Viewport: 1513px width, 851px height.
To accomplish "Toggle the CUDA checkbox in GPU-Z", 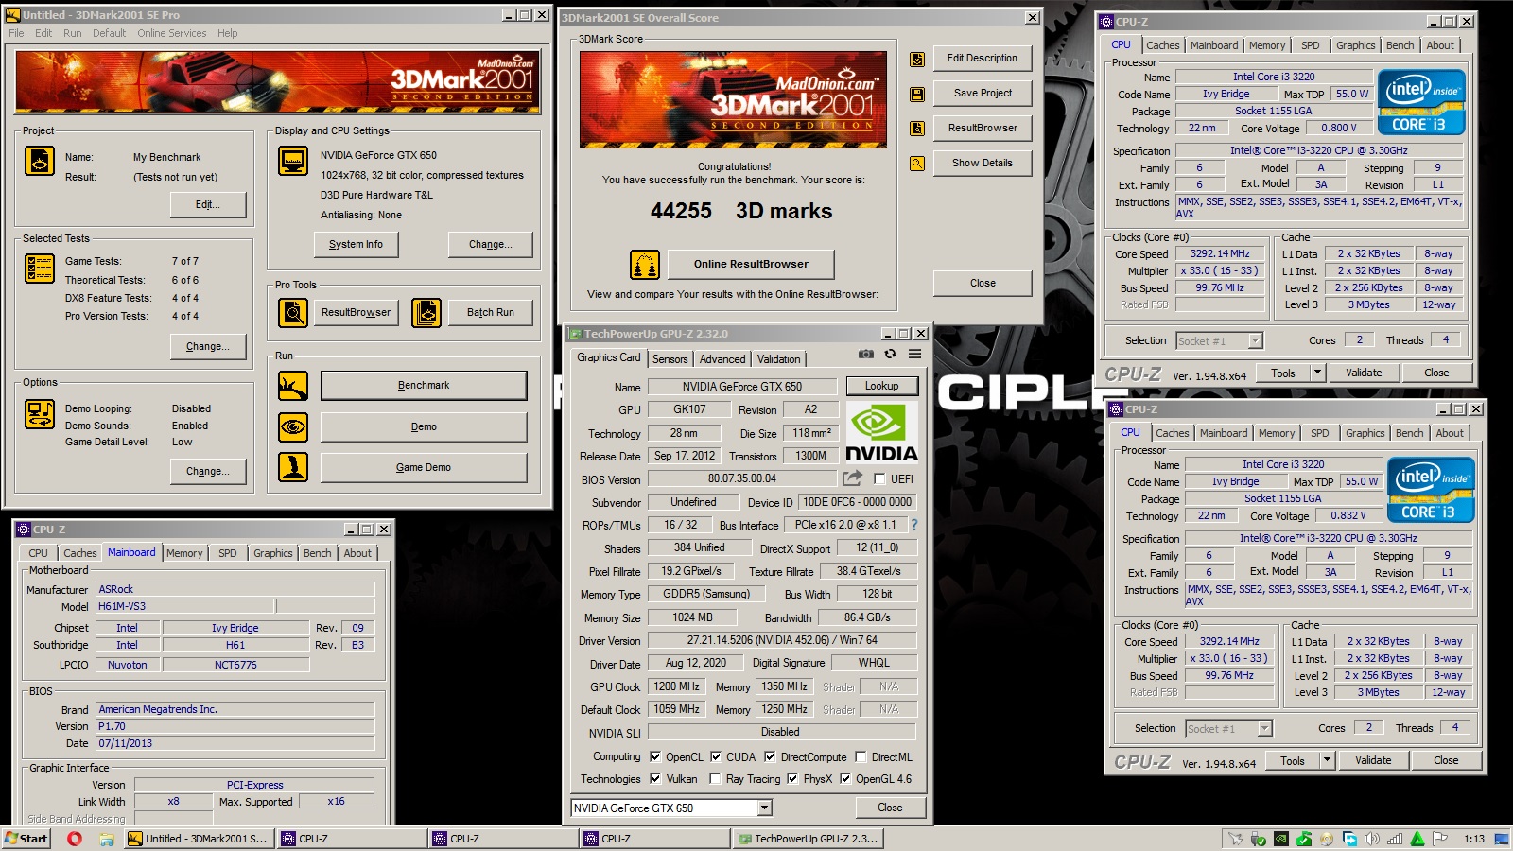I will coord(716,756).
